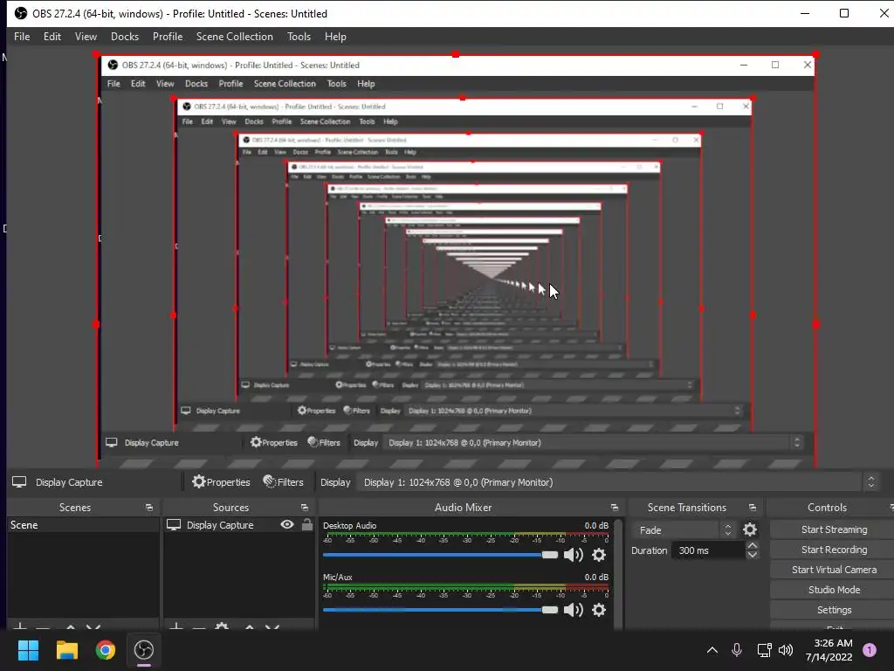Increase transition Duration with the up arrow
The height and width of the screenshot is (671, 894).
click(752, 546)
